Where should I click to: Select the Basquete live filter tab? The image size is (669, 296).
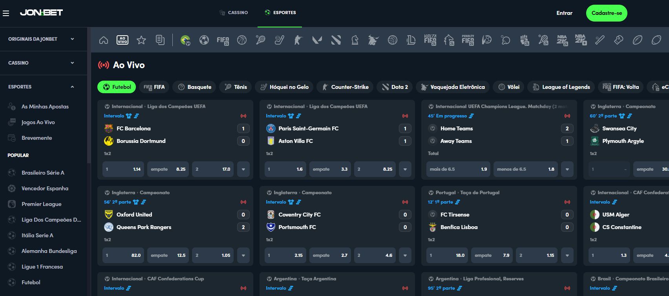[194, 87]
